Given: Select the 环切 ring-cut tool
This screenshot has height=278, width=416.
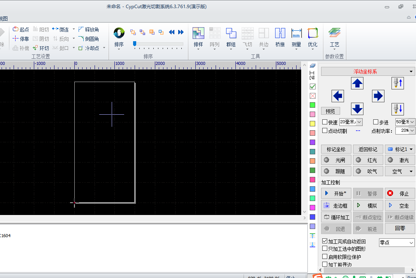Looking at the screenshot, I should [x=40, y=48].
